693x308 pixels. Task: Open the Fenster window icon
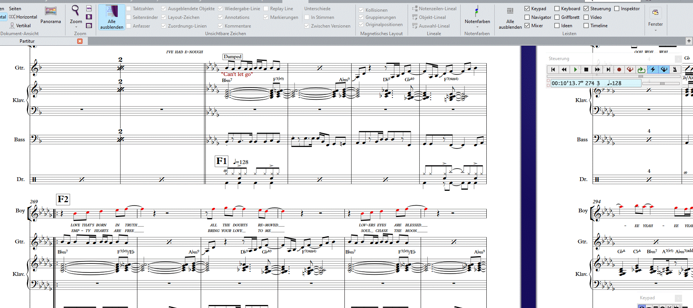(656, 13)
